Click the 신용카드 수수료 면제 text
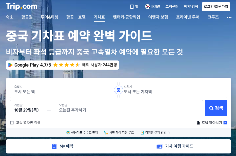Viewport: 236px width, 156px height. tap(84, 133)
